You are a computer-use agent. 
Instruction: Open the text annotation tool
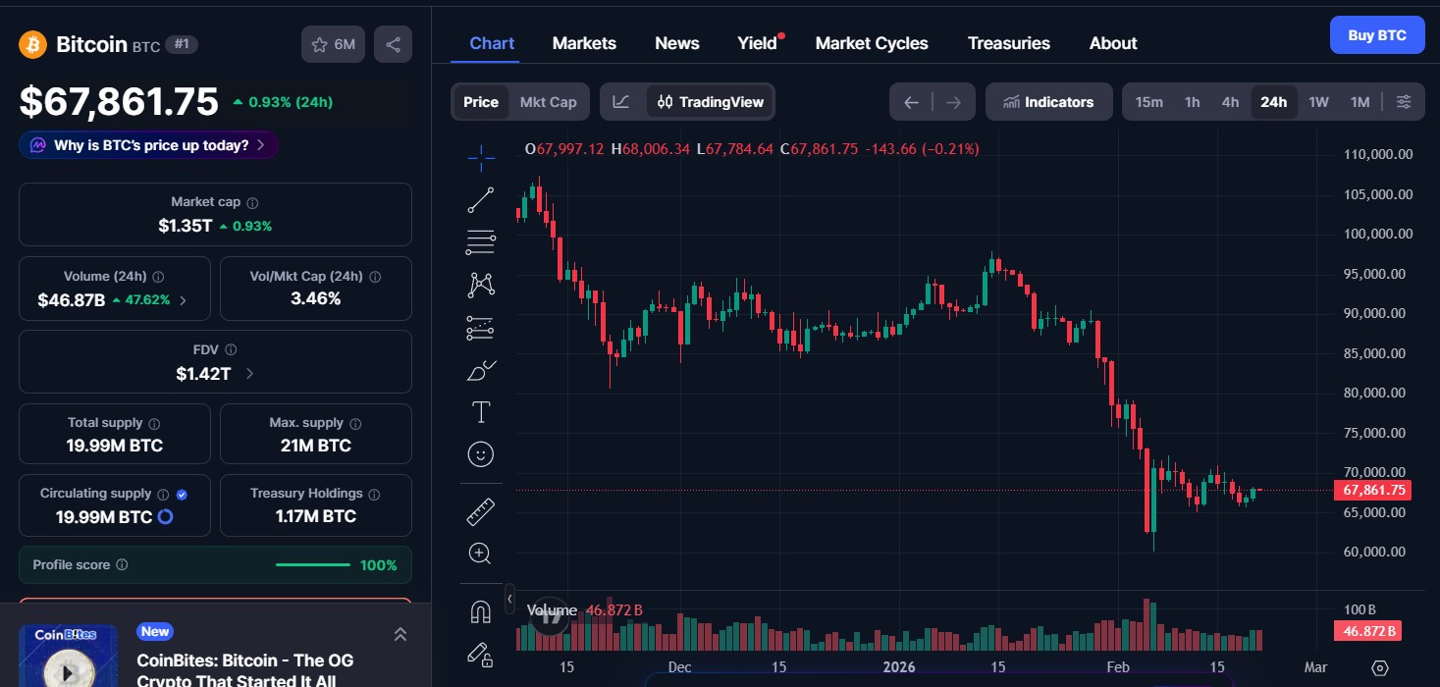pos(480,411)
